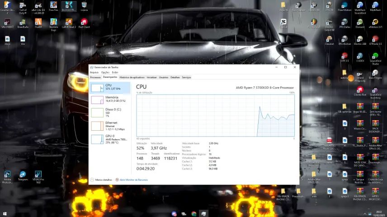Open the Exibir menu
The width and height of the screenshot is (387, 217).
(115, 72)
